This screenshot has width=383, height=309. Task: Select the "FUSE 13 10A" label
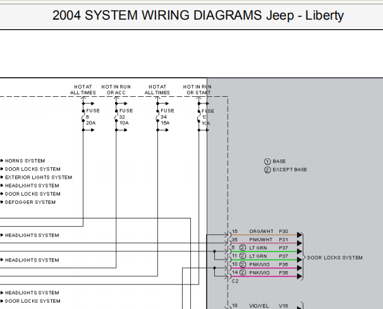208,117
